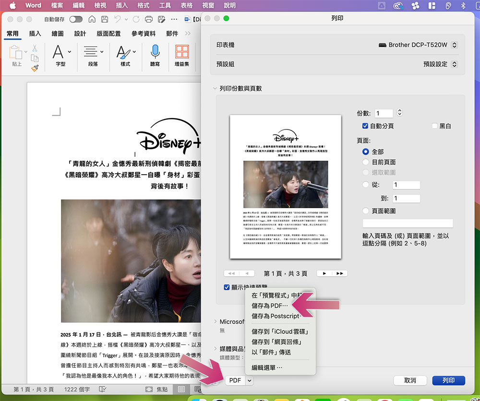
Task: Click the 頁面範圍 text input field
Action: [408, 224]
